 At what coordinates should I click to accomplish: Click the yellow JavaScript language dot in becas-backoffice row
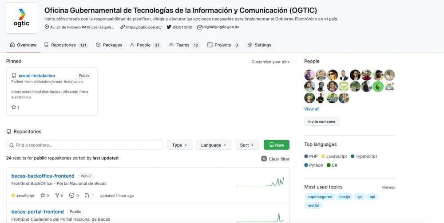(x=13, y=196)
